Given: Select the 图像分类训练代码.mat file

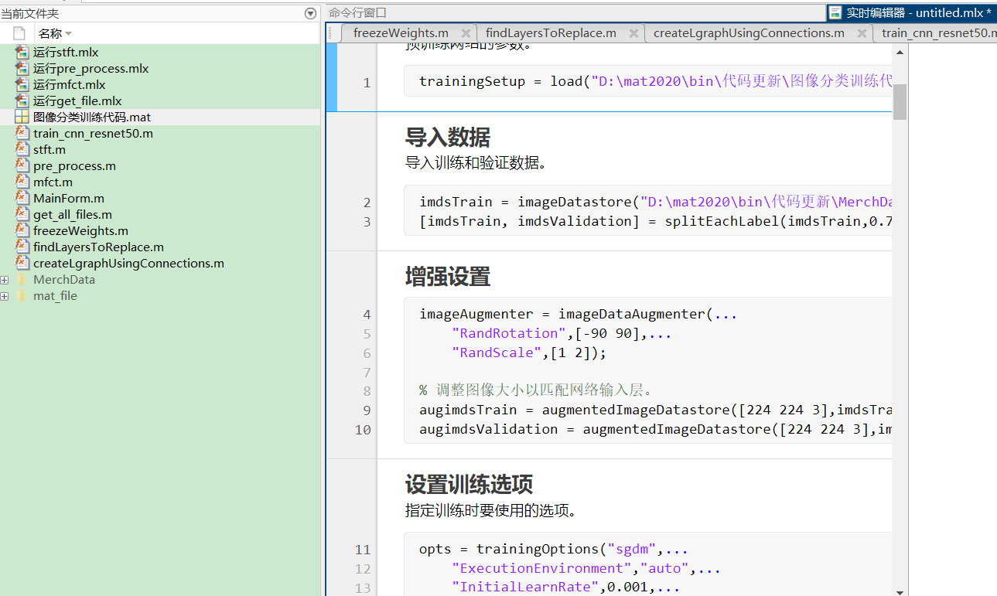Looking at the screenshot, I should (x=92, y=117).
